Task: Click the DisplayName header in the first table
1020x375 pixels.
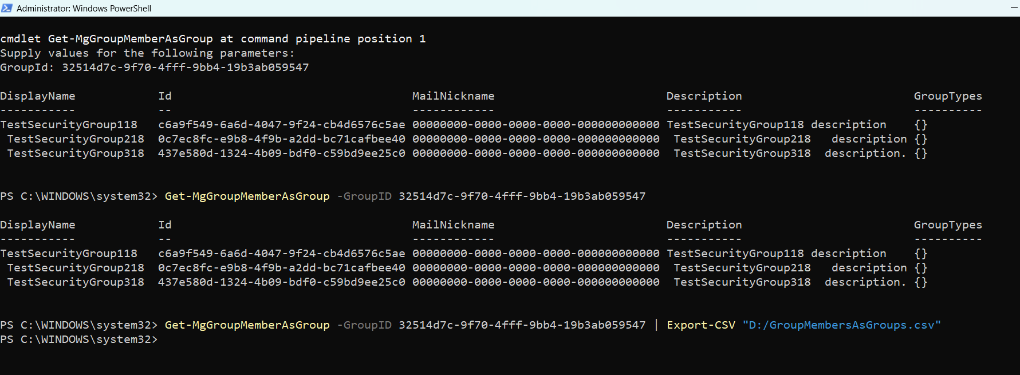Action: (38, 96)
